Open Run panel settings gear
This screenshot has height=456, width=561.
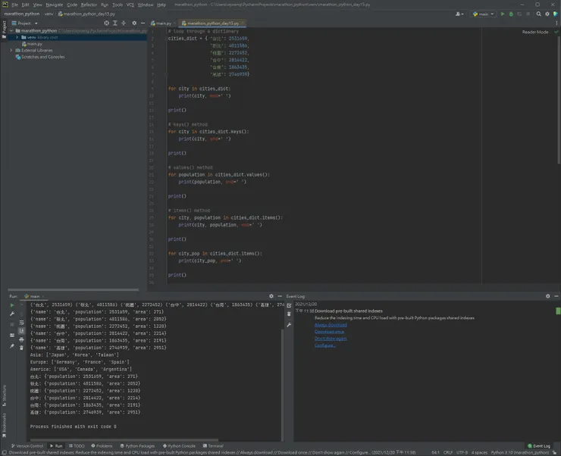pyautogui.click(x=271, y=296)
